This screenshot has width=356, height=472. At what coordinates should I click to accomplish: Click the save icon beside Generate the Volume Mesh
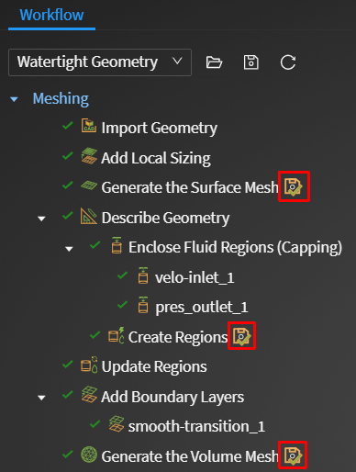(x=293, y=455)
